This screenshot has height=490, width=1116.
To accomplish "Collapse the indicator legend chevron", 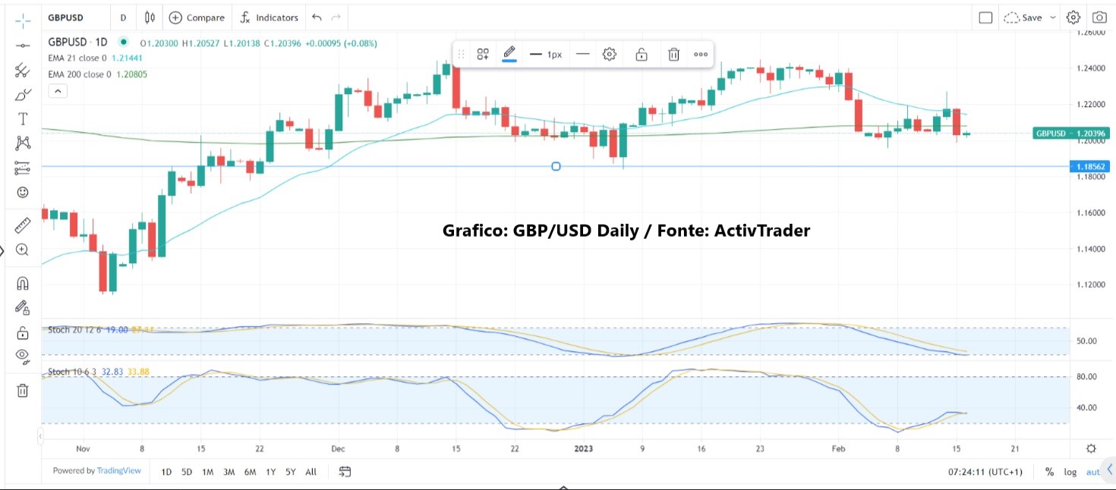I will [x=58, y=91].
